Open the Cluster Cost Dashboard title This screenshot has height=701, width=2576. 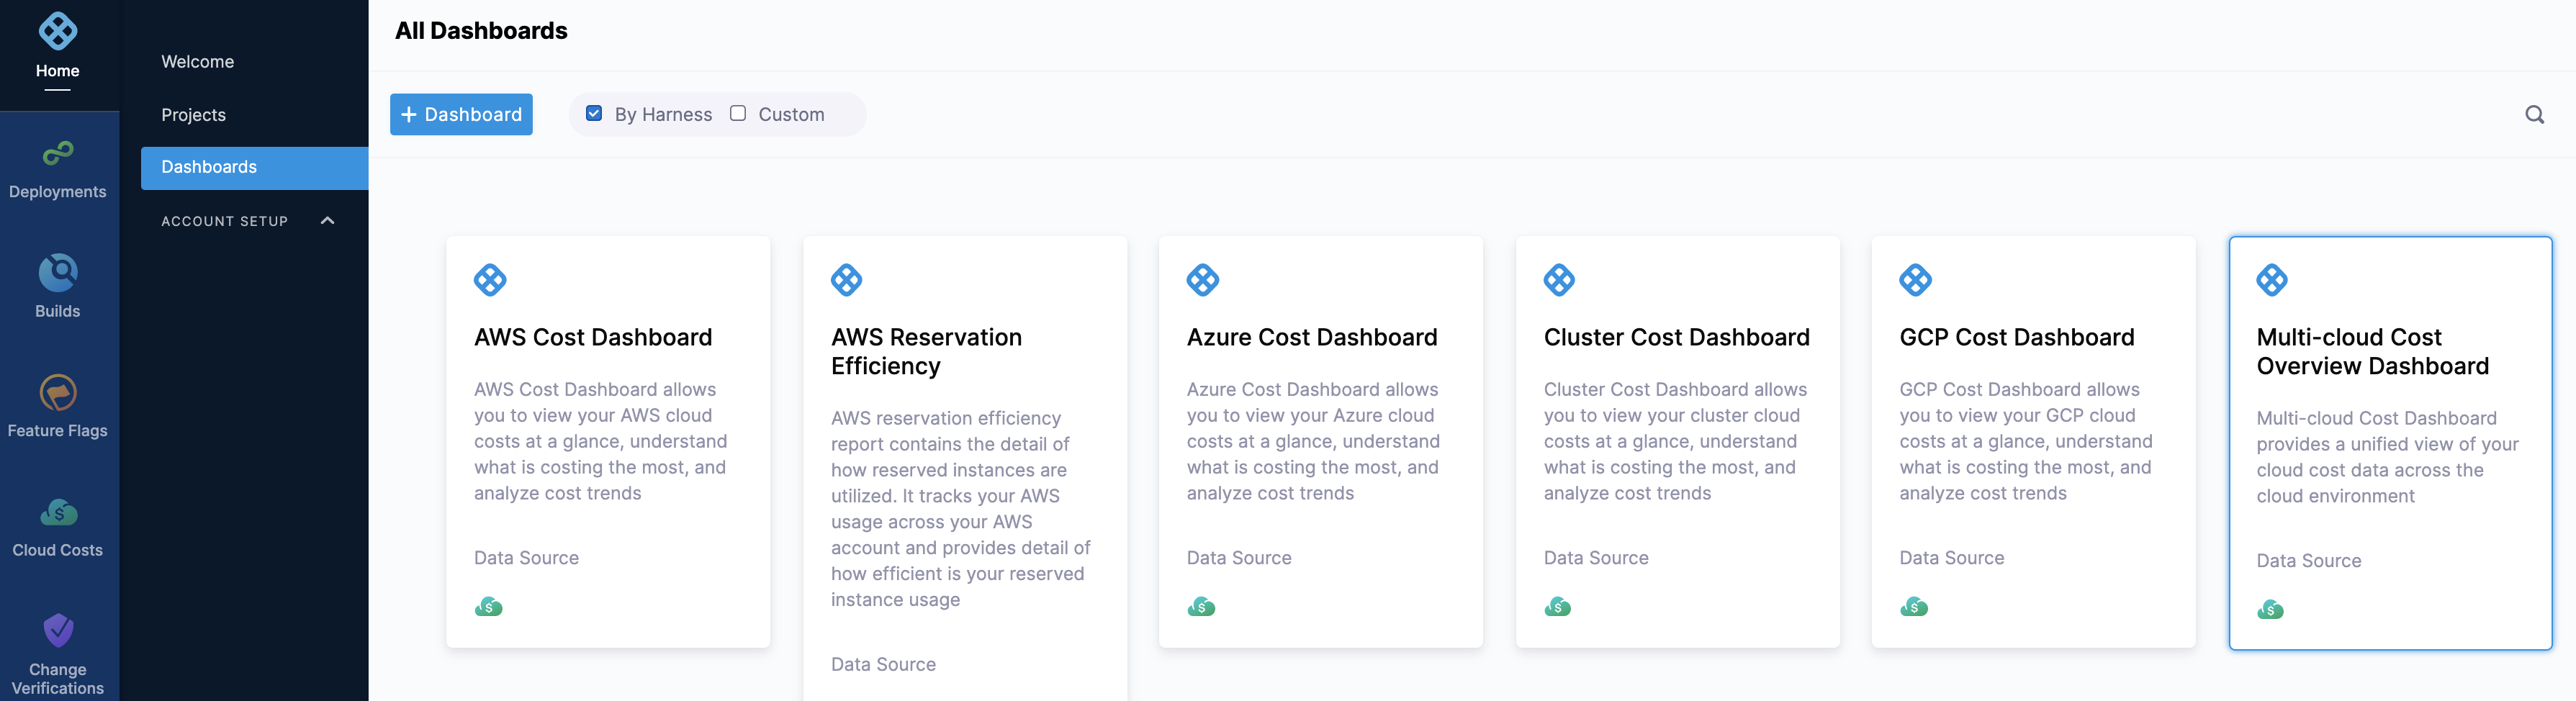1676,338
